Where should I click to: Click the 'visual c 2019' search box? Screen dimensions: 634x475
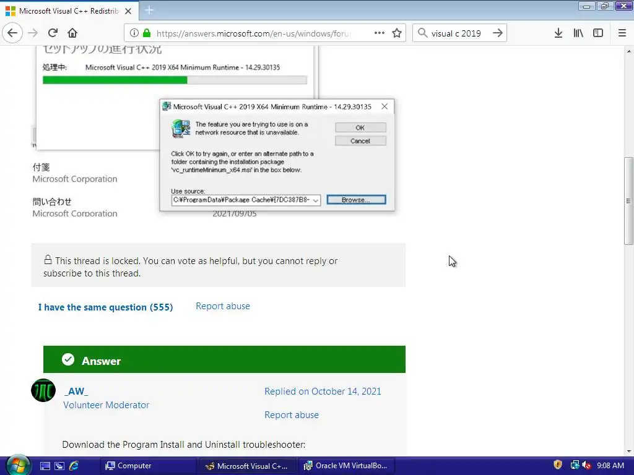[456, 33]
